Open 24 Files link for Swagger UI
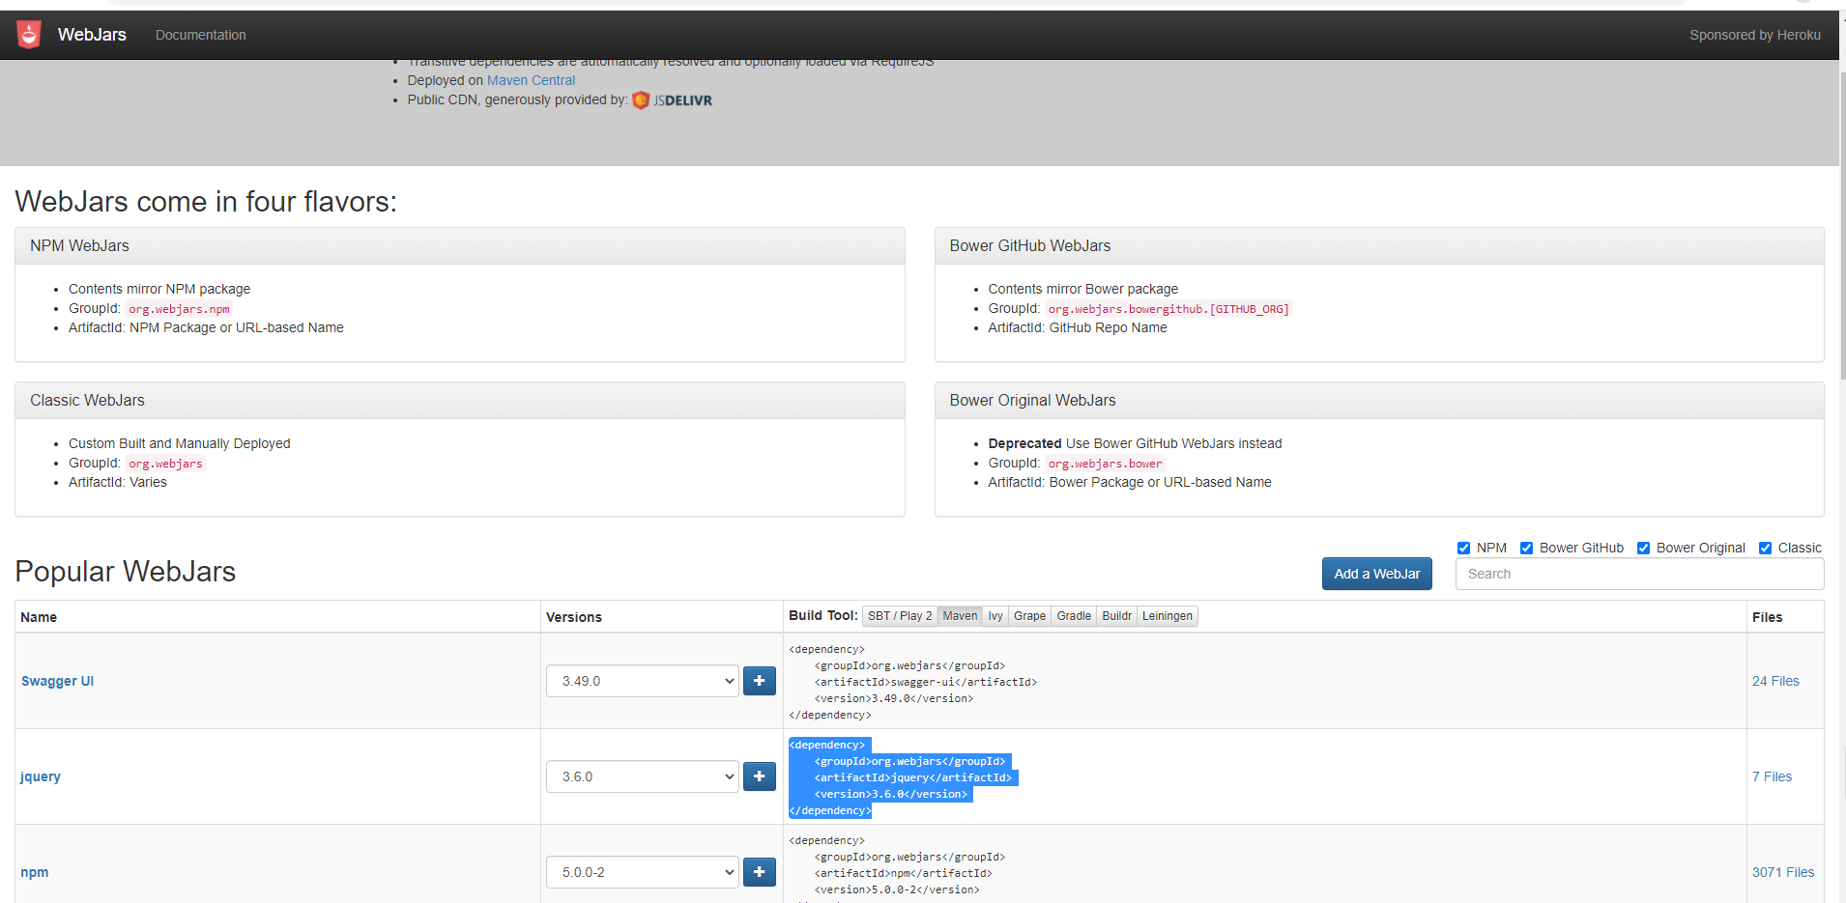Viewport: 1846px width, 903px height. (1775, 681)
